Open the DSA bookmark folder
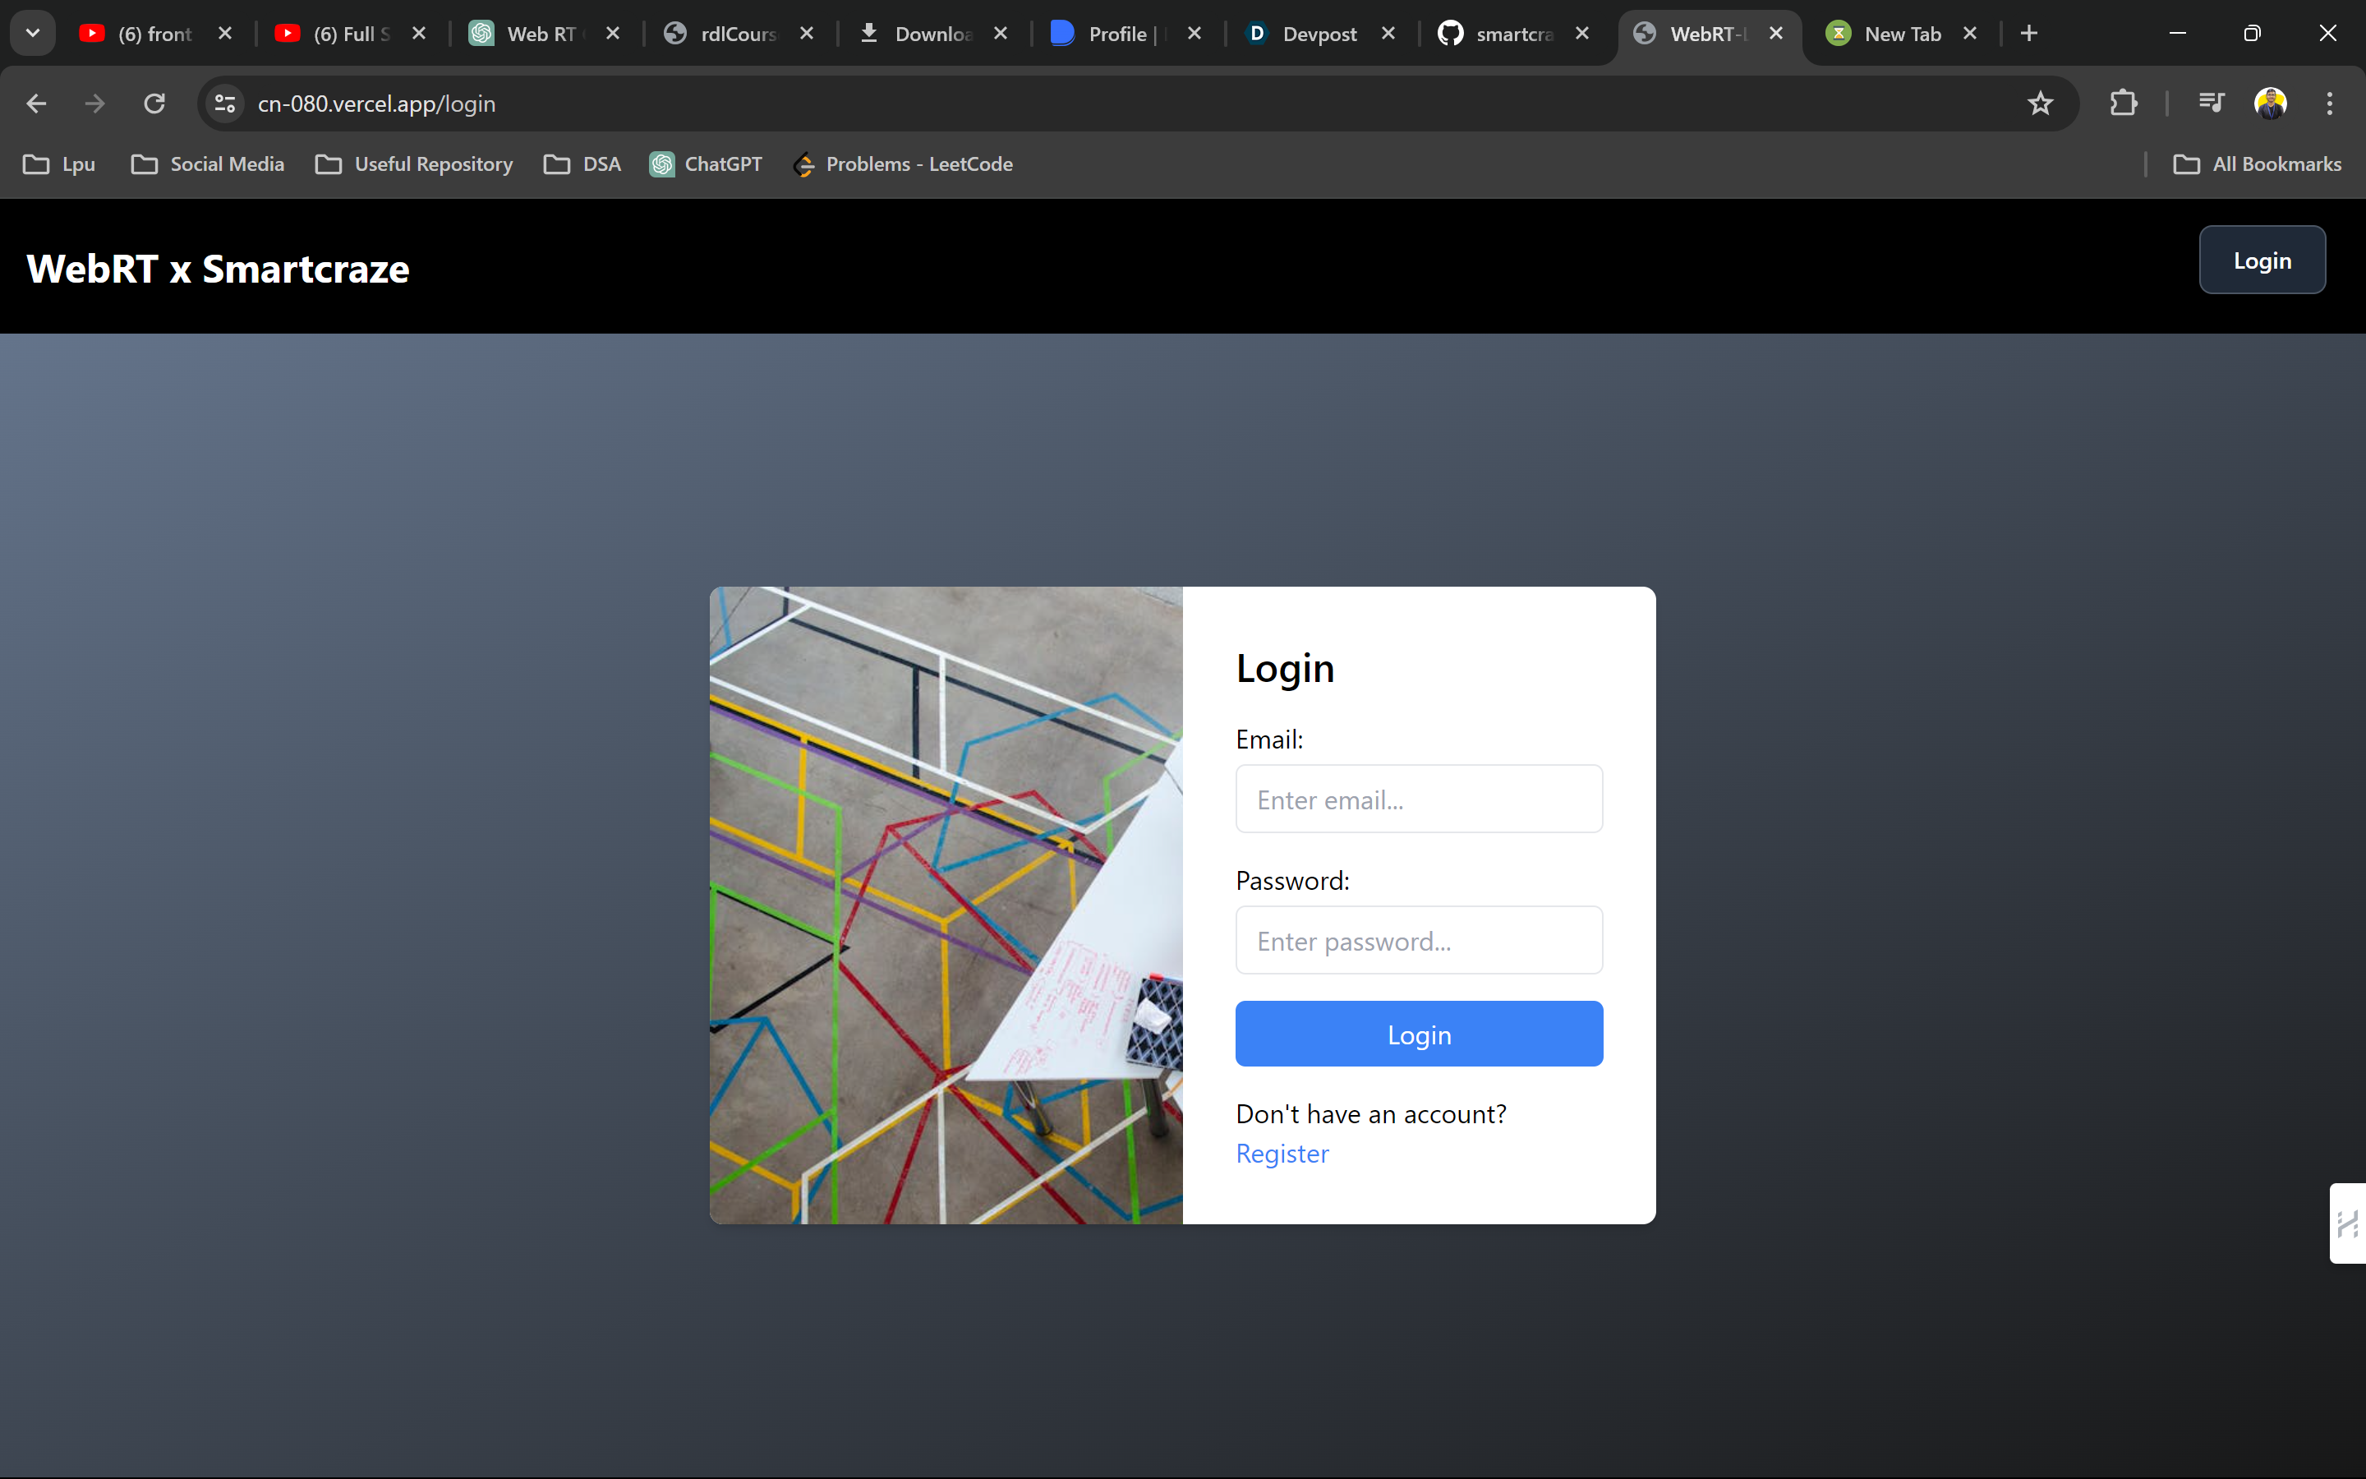This screenshot has width=2366, height=1479. coord(582,164)
